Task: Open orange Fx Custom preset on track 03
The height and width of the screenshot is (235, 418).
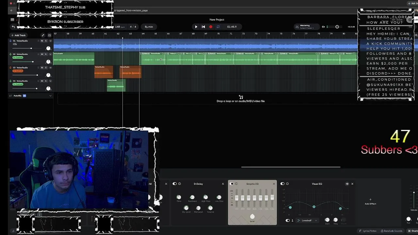Action: pos(18,71)
